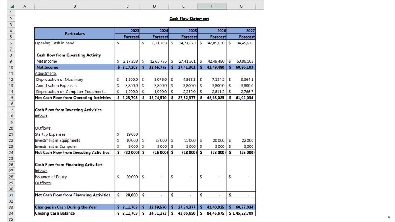Click the Cash Flow Statement title
Screen dimensions: 395x222
tap(189, 19)
